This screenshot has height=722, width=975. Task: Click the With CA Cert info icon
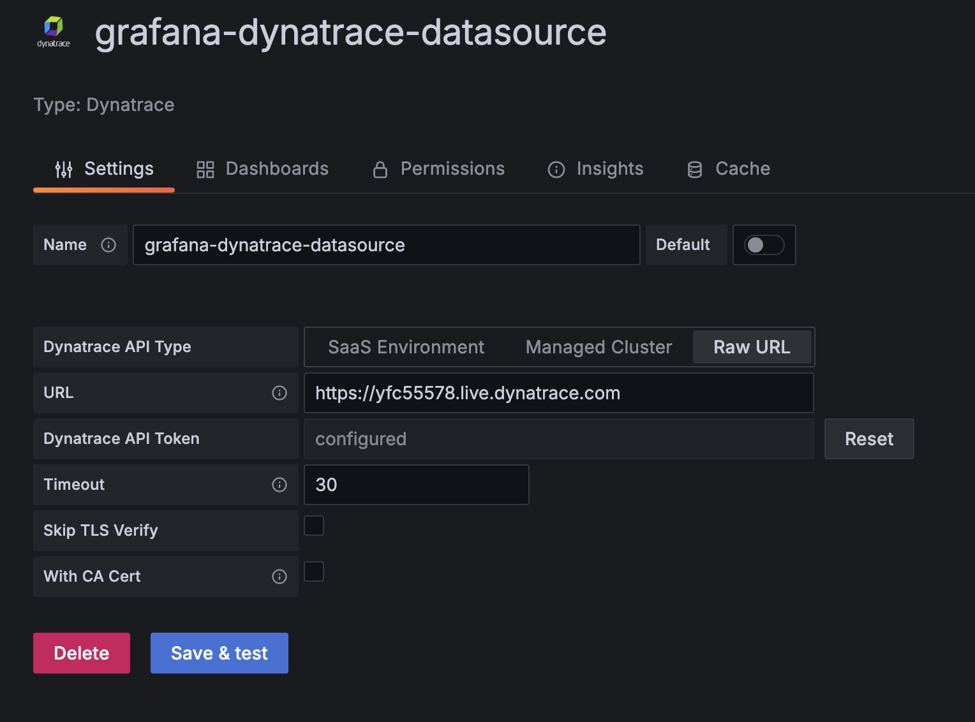point(279,577)
